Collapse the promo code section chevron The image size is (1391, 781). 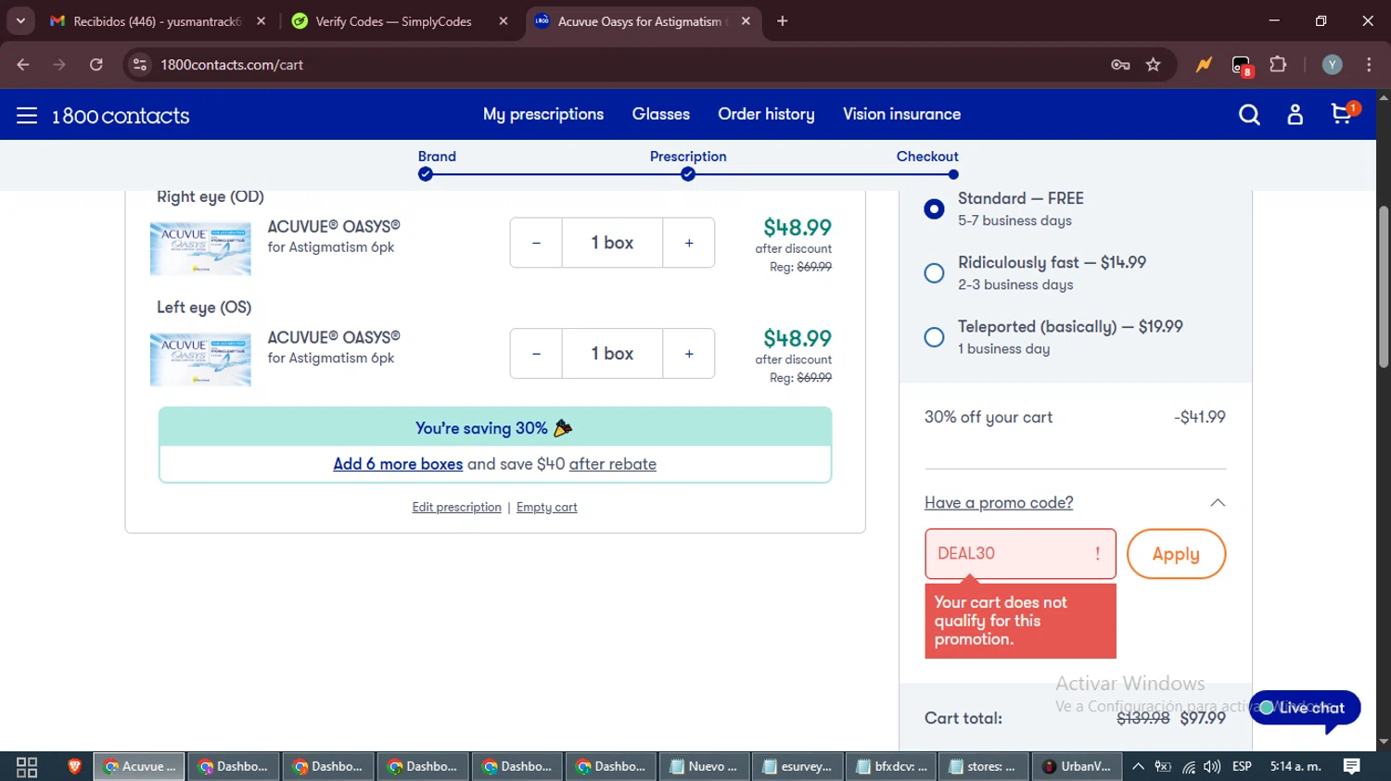pyautogui.click(x=1218, y=502)
